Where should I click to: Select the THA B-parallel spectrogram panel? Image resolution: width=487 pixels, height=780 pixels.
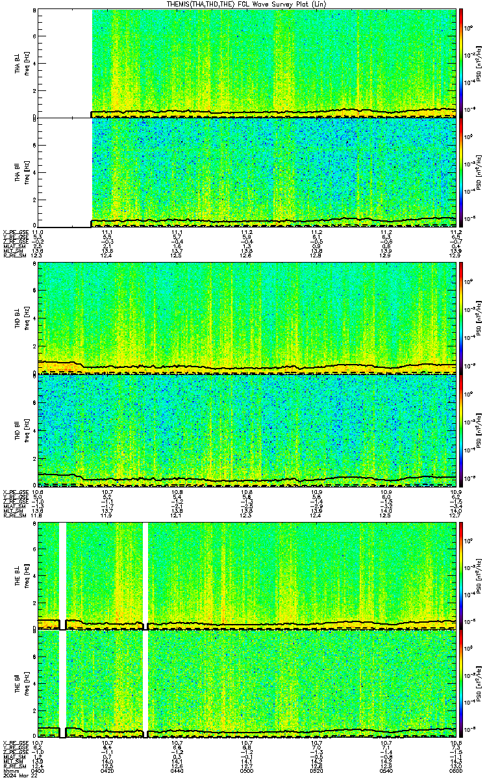[x=247, y=172]
